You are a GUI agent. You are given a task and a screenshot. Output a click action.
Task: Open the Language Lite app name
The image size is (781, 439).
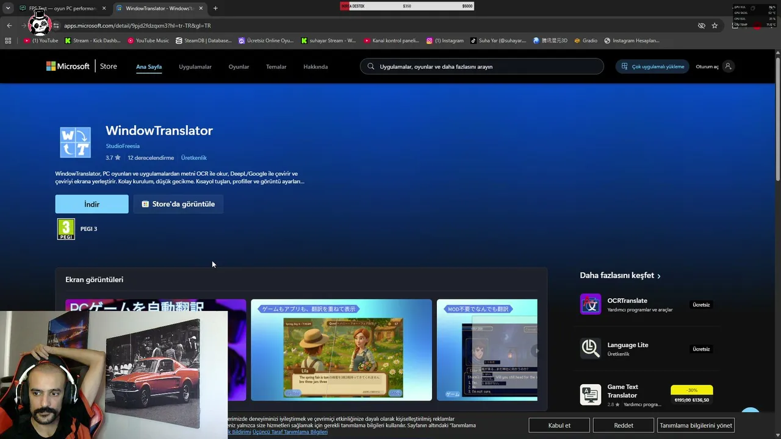click(x=628, y=345)
